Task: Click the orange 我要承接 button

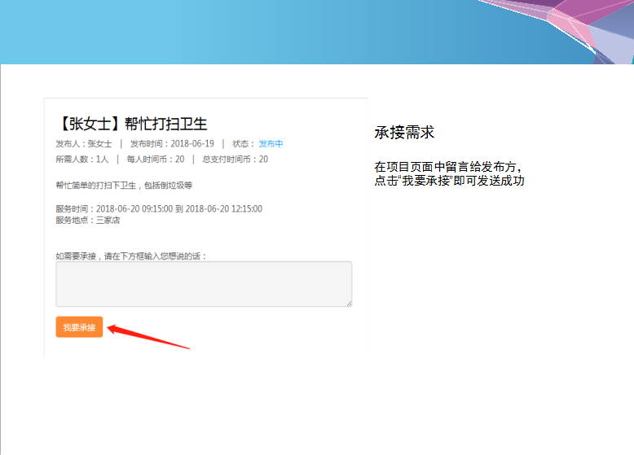Action: [79, 327]
